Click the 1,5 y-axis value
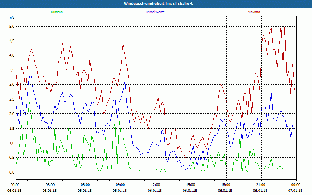The height and width of the screenshot is (195, 312). (x=12, y=128)
